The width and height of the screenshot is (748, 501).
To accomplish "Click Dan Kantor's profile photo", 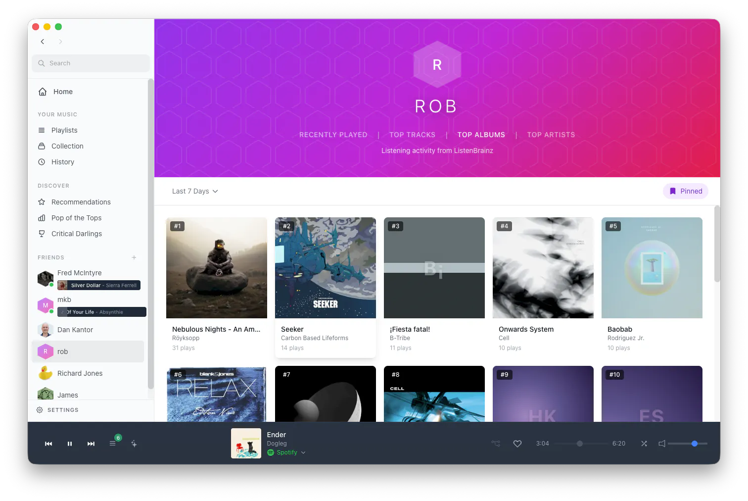I will point(46,330).
